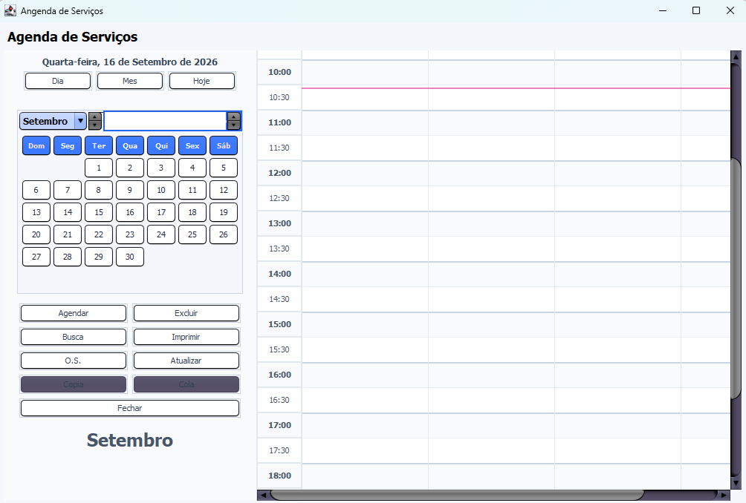Select day 20 in the calendar

pos(36,234)
